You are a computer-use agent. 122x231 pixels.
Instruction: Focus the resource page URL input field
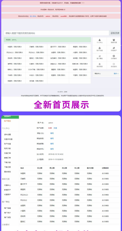click(56, 33)
